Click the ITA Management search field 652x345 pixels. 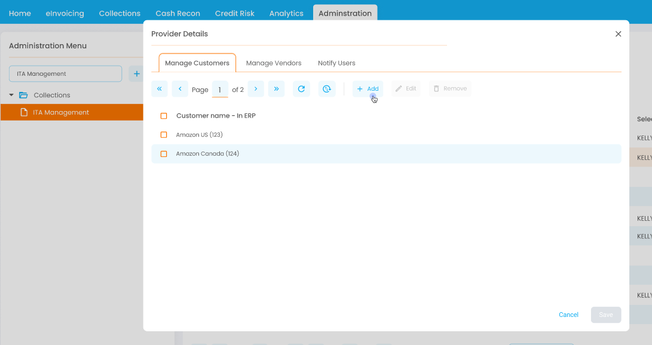click(x=65, y=74)
